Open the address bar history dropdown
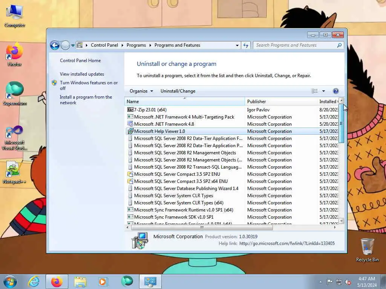This screenshot has height=289, width=386. pos(237,45)
